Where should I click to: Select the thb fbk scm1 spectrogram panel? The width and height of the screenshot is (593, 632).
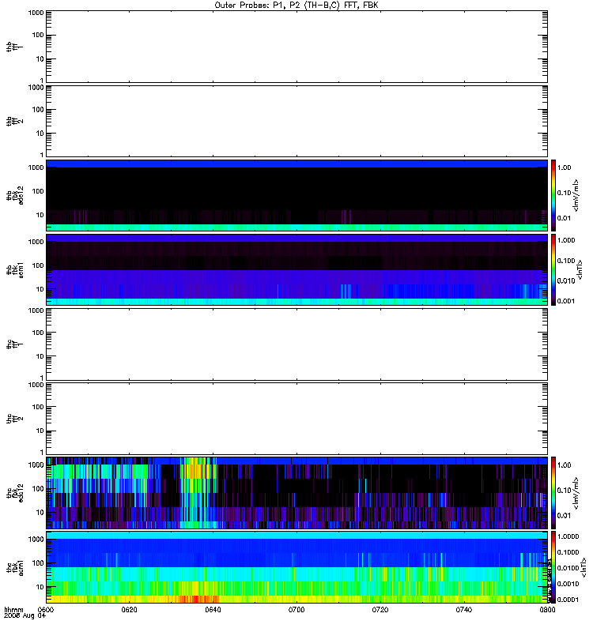pyautogui.click(x=296, y=269)
